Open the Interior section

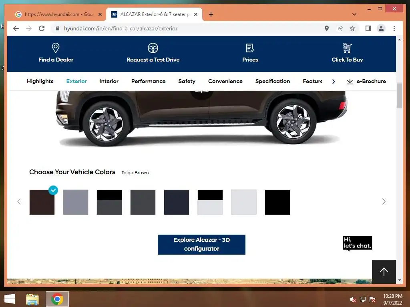click(x=109, y=81)
